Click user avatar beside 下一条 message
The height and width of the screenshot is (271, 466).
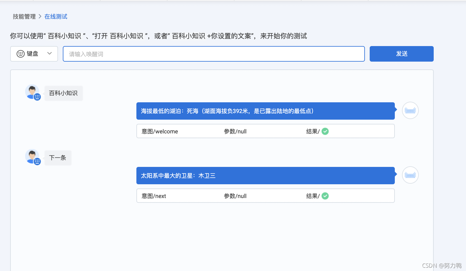[x=33, y=157]
